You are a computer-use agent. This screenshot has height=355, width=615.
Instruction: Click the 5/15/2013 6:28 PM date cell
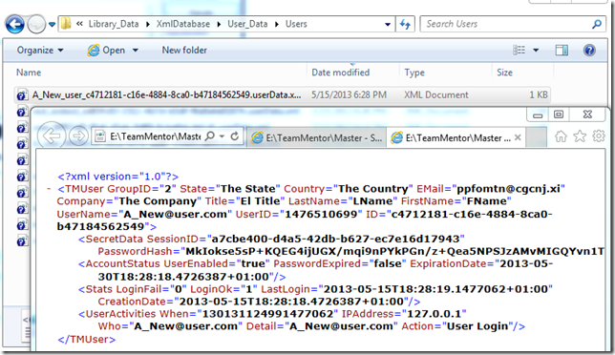tap(349, 94)
